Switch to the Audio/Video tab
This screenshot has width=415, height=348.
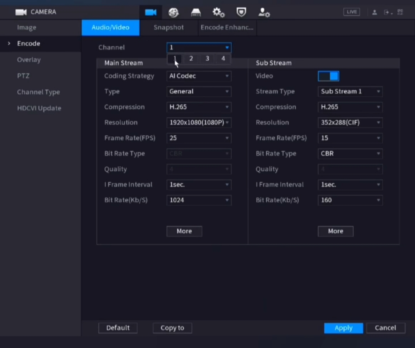pyautogui.click(x=110, y=28)
